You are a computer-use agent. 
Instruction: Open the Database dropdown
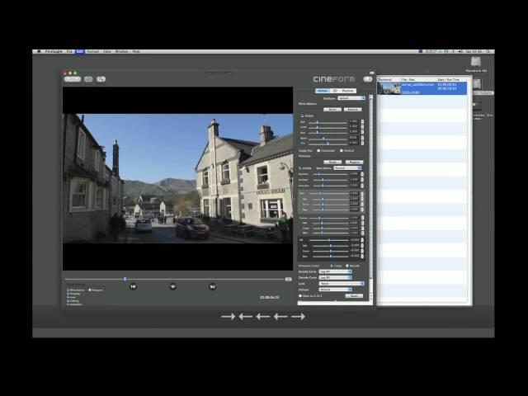click(x=351, y=98)
